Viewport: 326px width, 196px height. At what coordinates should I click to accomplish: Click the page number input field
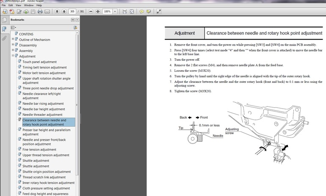(72, 11)
